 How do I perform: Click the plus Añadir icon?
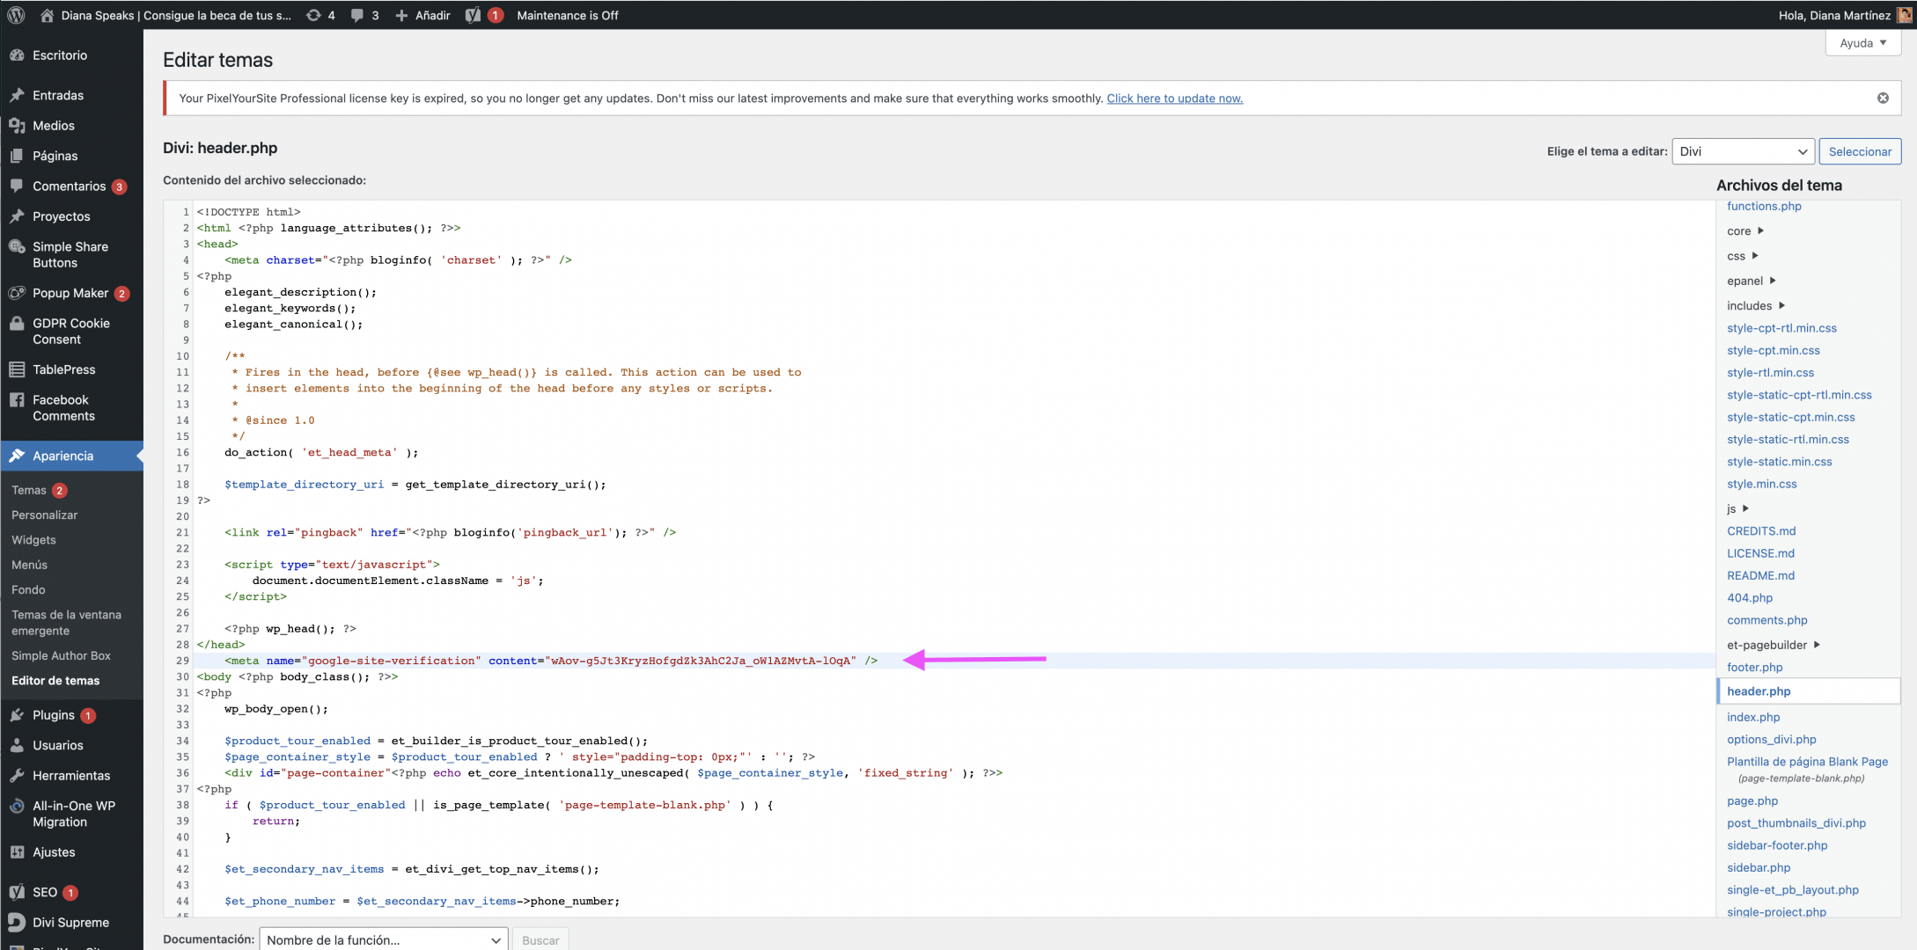pyautogui.click(x=401, y=15)
